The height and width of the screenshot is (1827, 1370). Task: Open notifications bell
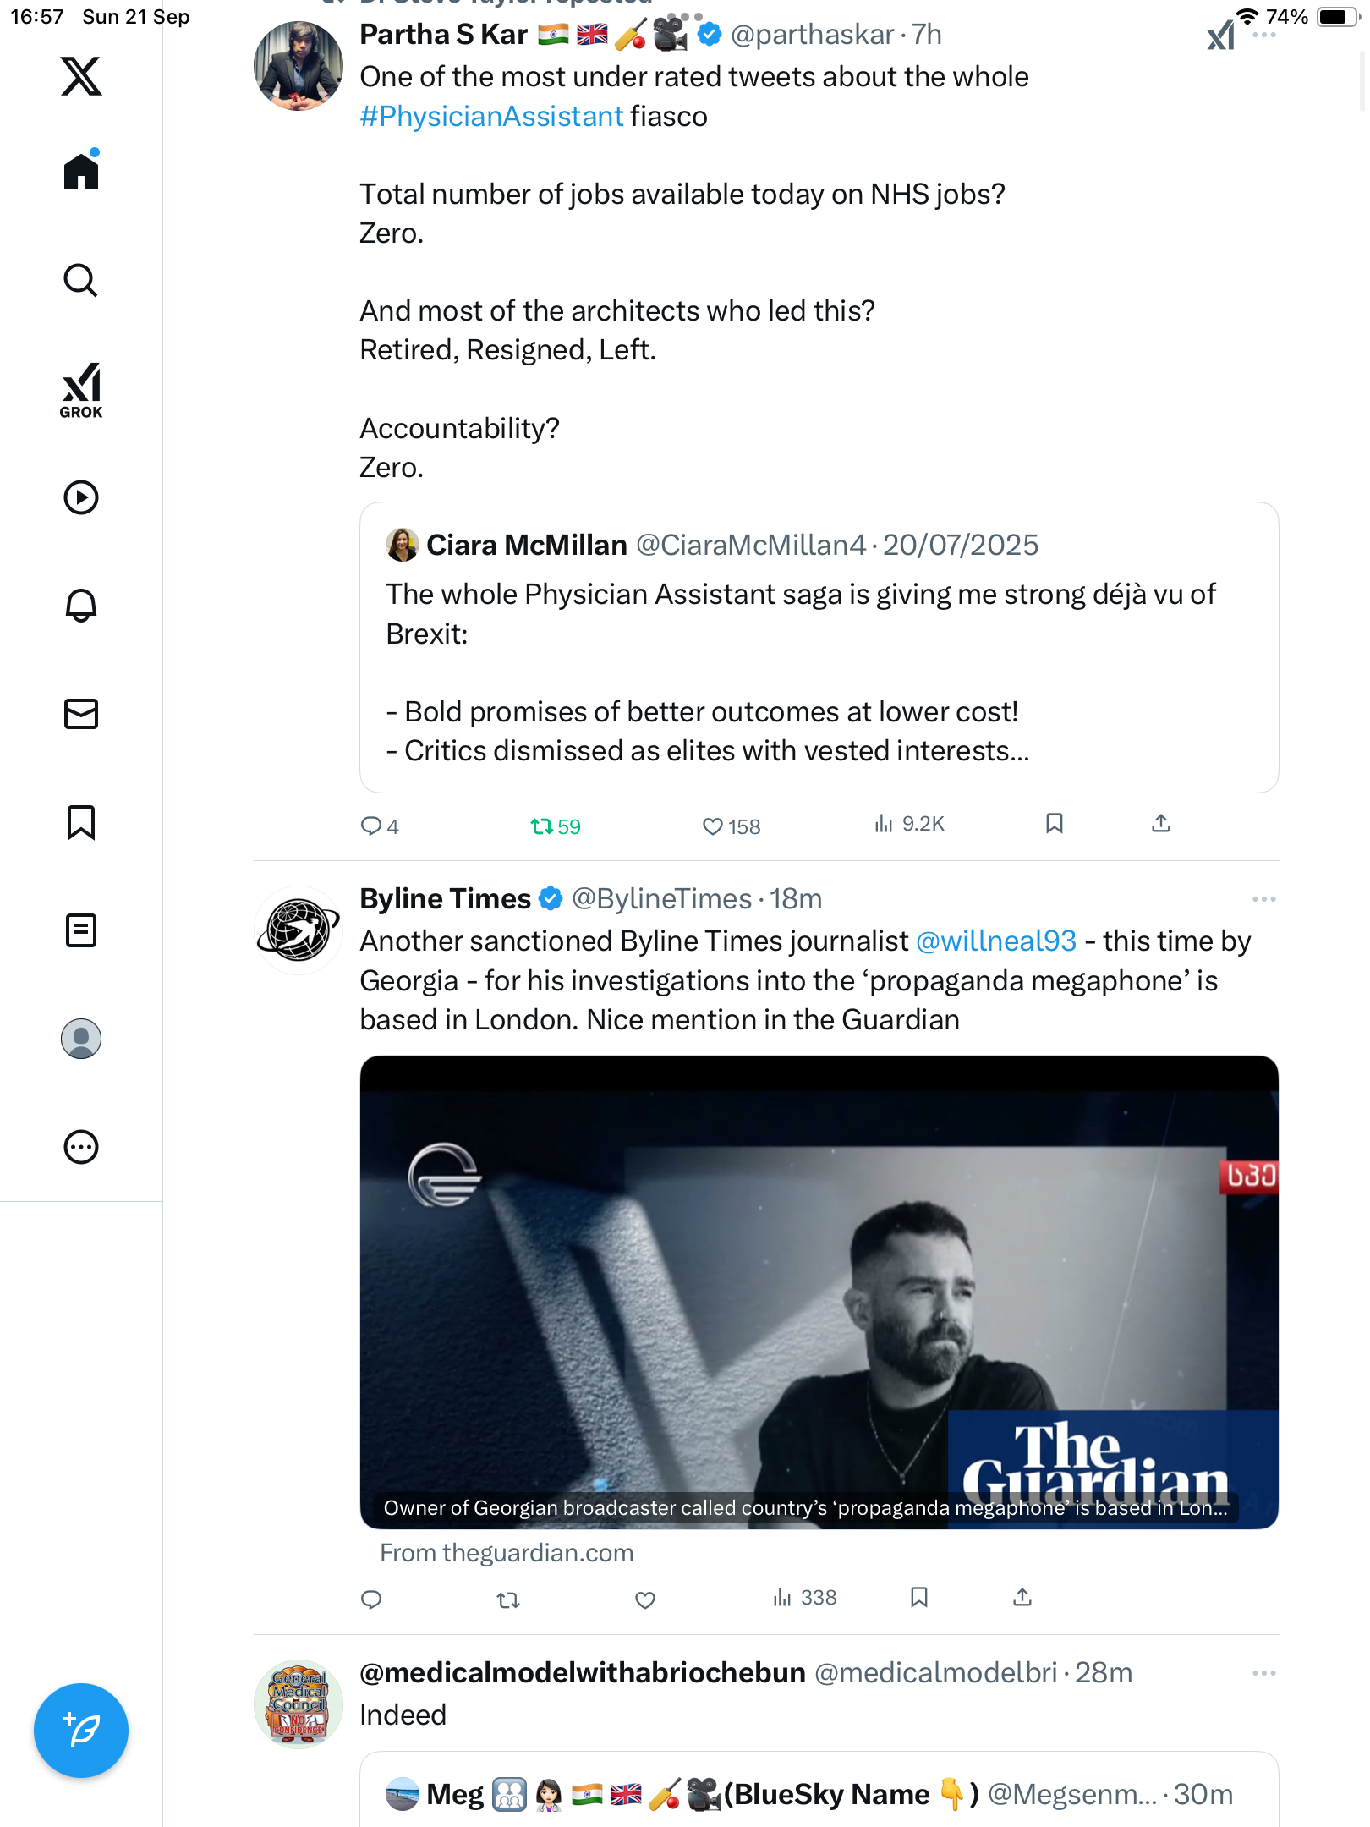[x=81, y=605]
